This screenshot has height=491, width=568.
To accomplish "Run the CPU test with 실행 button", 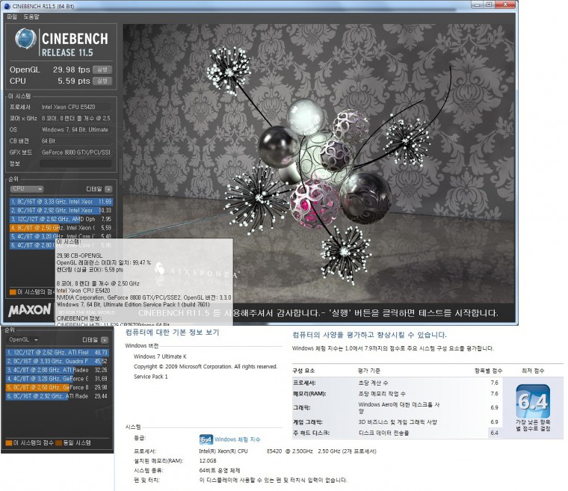I will 102,81.
